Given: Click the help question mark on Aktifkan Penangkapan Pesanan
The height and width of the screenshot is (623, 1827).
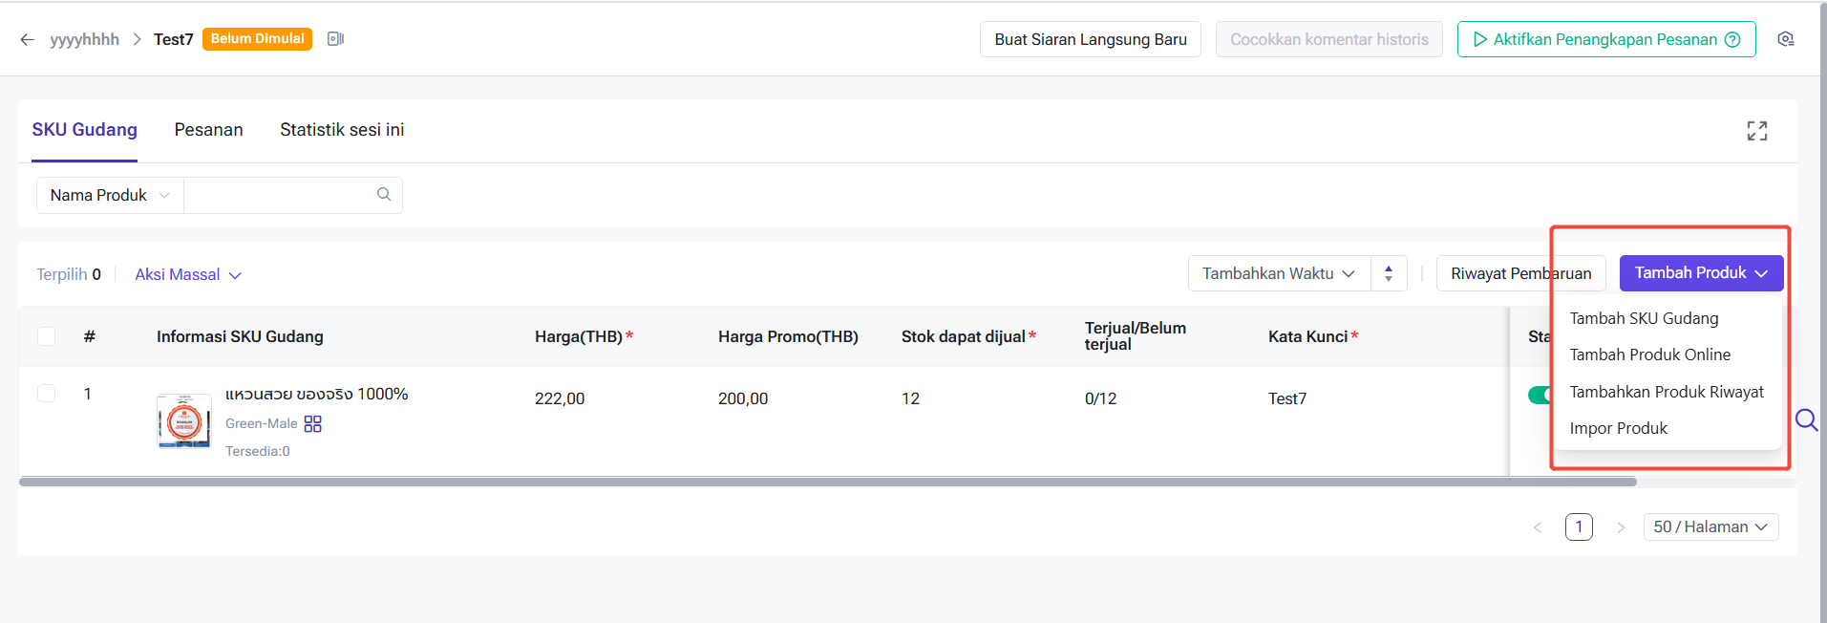Looking at the screenshot, I should pos(1732,39).
